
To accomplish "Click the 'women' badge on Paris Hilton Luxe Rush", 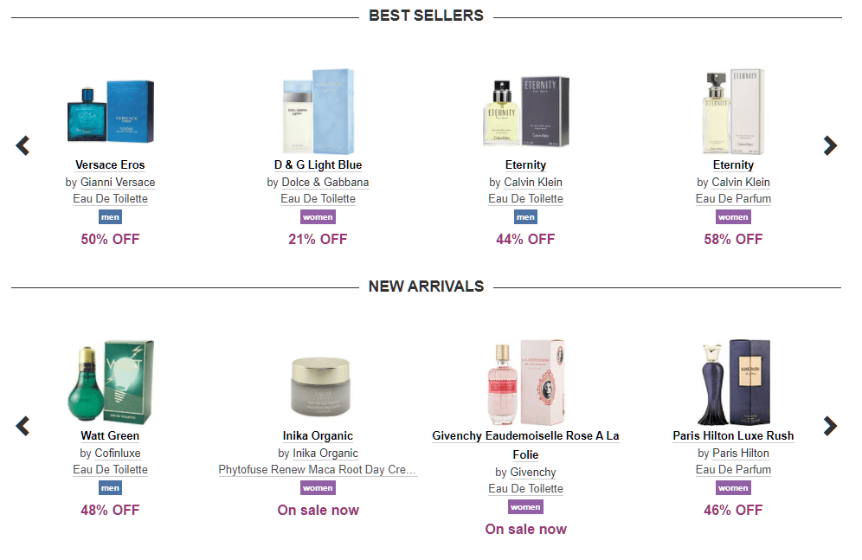I will click(733, 487).
